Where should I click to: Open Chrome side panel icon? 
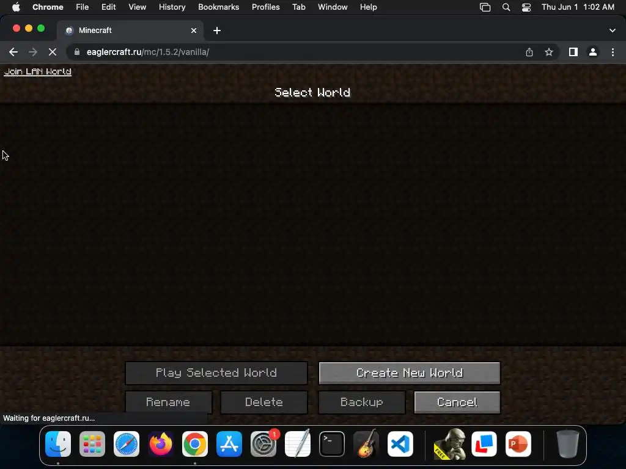(x=573, y=52)
